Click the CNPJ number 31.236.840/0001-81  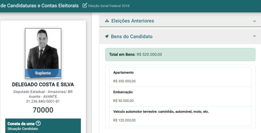point(43,101)
